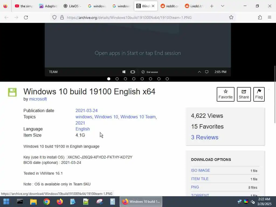The height and width of the screenshot is (207, 276).
Task: Download the ITEM TILE file
Action: click(200, 179)
